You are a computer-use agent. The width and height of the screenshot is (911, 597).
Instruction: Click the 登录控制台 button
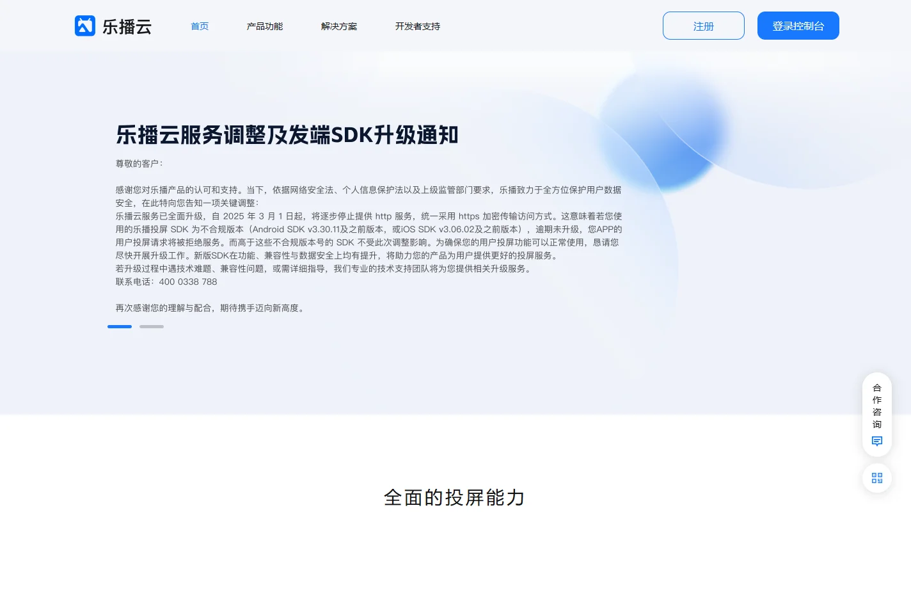[x=798, y=26]
